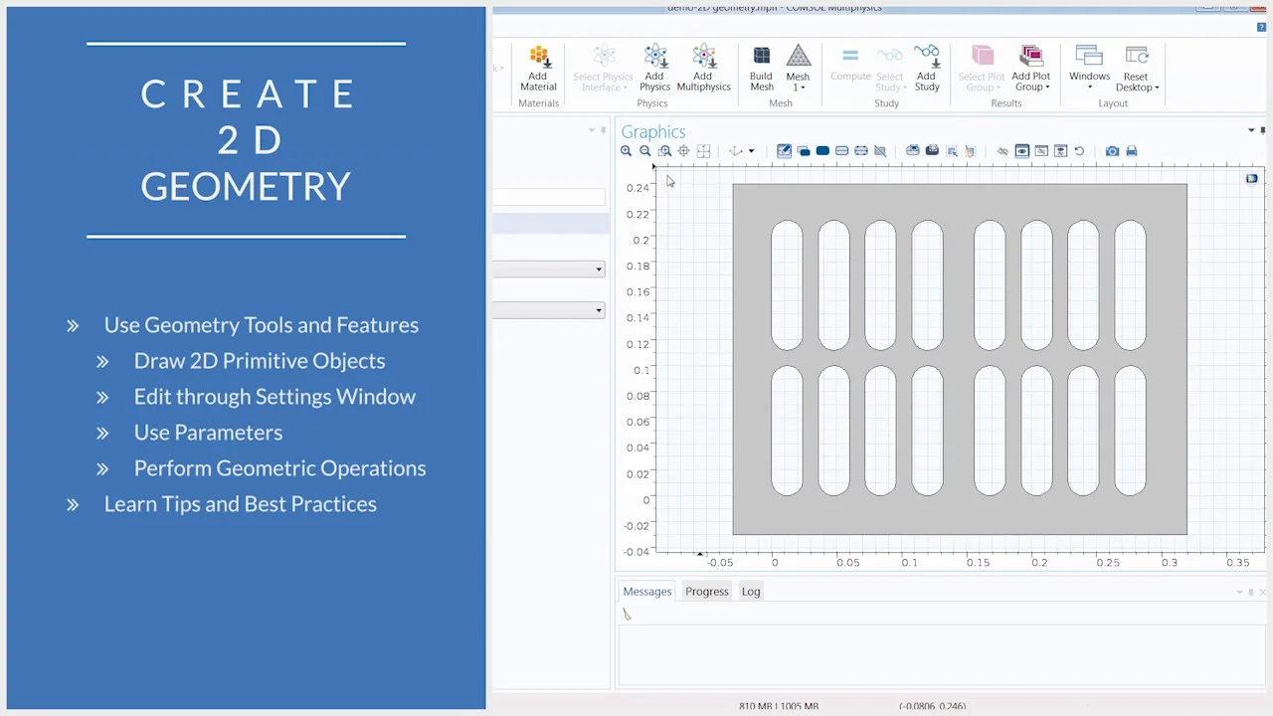This screenshot has height=716, width=1273.
Task: Open the Mesh 1 dropdown
Action: click(x=798, y=69)
